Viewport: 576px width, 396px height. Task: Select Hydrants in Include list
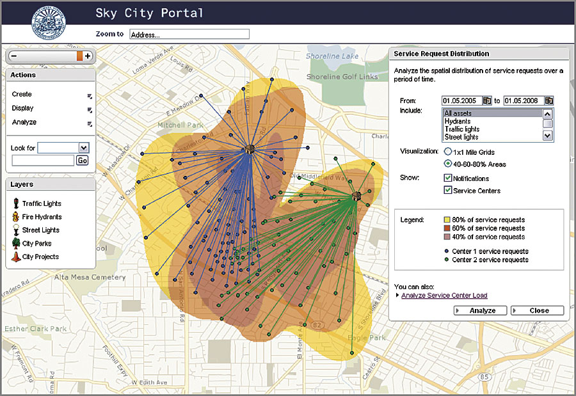pyautogui.click(x=493, y=121)
